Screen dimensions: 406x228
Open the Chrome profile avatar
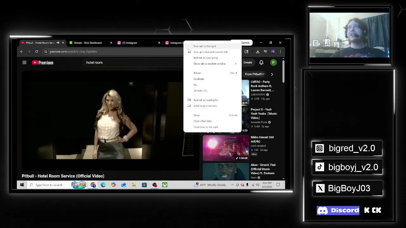click(273, 52)
